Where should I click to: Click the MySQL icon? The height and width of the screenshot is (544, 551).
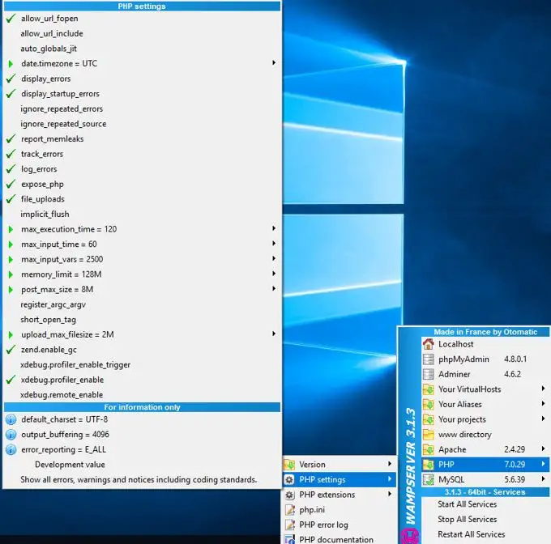(429, 479)
